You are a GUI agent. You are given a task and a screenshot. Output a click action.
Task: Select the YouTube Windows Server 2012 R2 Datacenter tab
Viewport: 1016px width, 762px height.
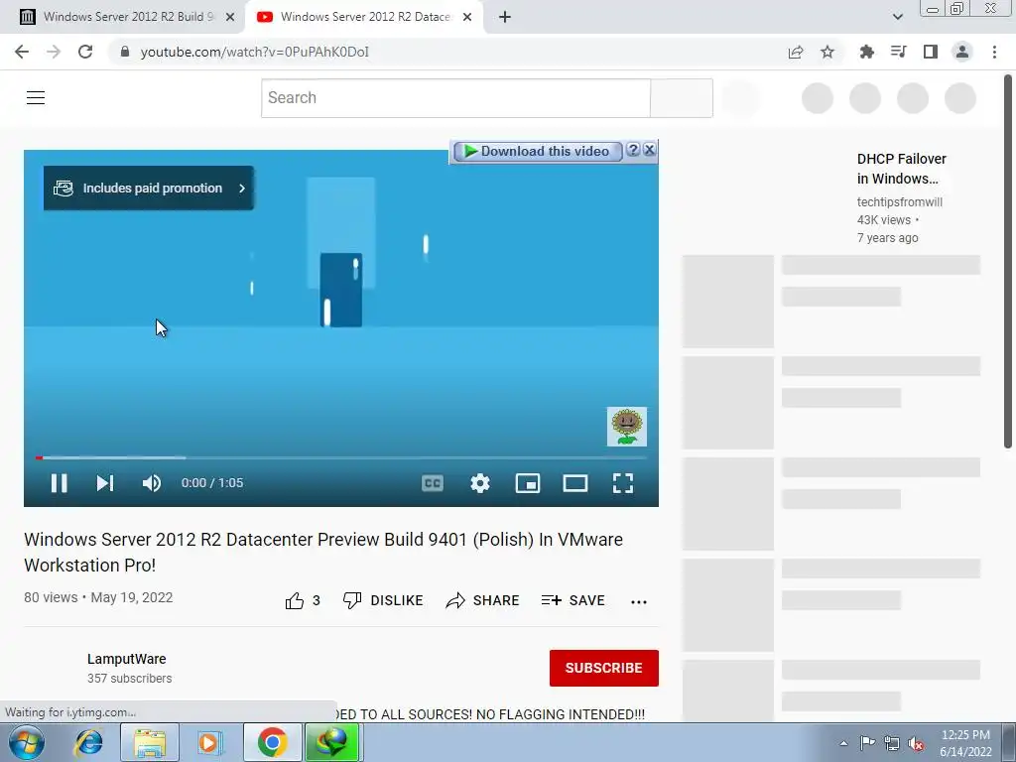(363, 17)
